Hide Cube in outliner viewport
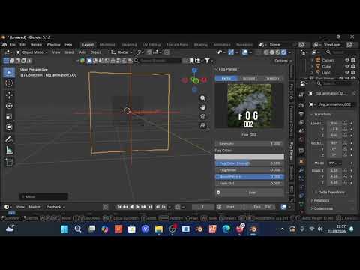The height and width of the screenshot is (270, 360). coord(347,66)
